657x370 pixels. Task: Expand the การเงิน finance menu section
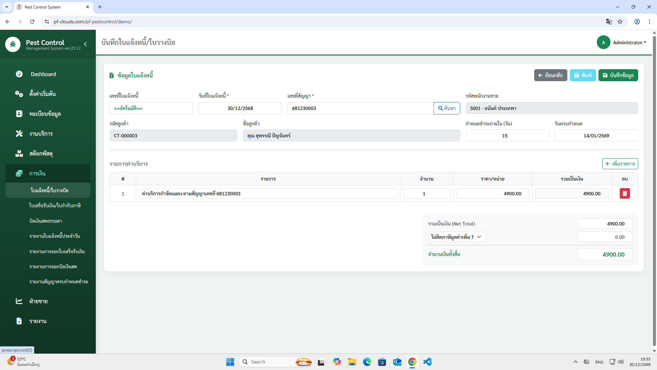coord(48,173)
